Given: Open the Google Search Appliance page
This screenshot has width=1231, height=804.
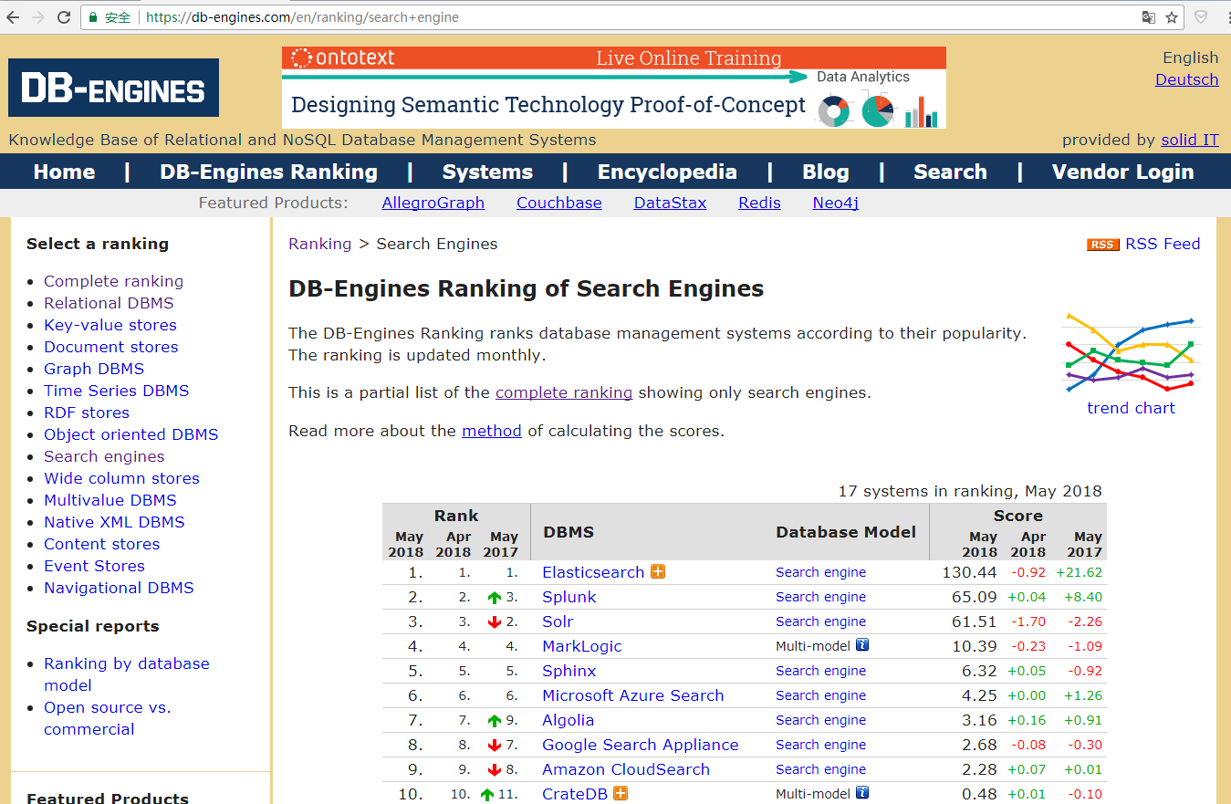Looking at the screenshot, I should [641, 745].
